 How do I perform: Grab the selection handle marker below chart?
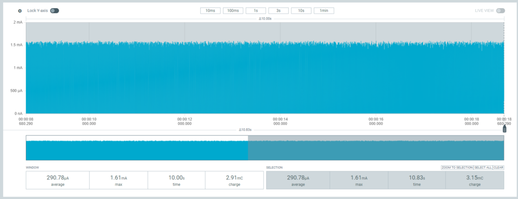tap(504, 129)
